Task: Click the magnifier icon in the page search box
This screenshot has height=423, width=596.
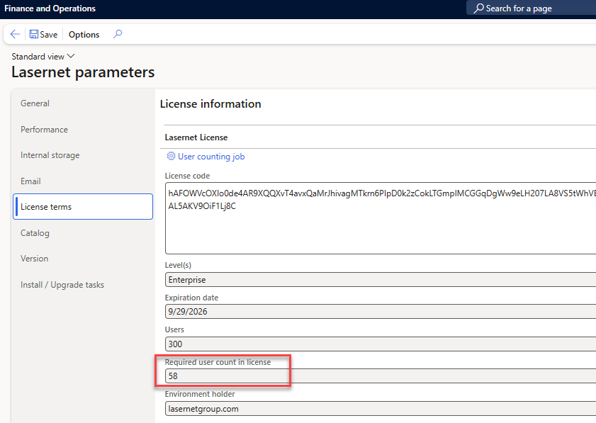Action: point(479,8)
